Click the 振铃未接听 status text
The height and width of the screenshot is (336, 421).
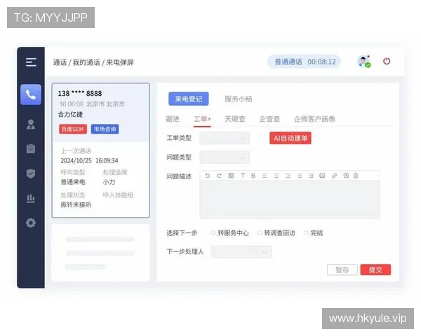tap(76, 205)
